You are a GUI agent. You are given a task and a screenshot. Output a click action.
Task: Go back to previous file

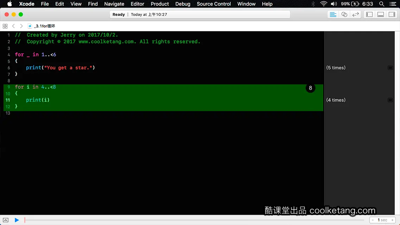tap(13, 26)
